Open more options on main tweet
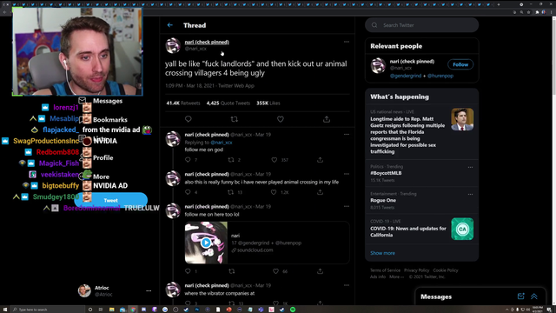 pyautogui.click(x=347, y=42)
